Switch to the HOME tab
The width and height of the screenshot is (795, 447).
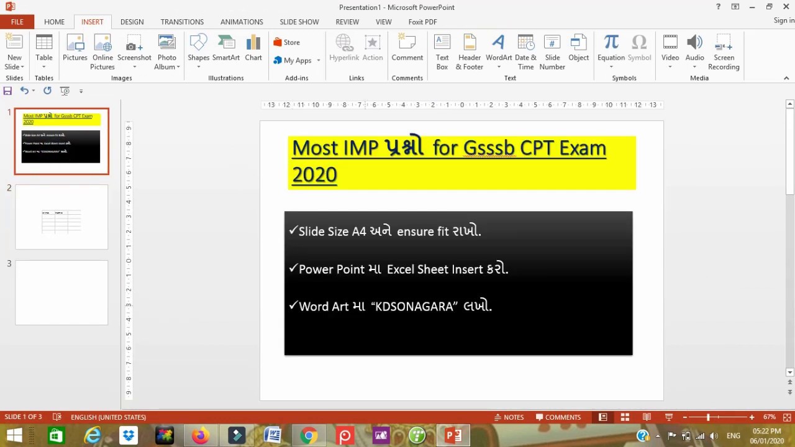point(54,22)
